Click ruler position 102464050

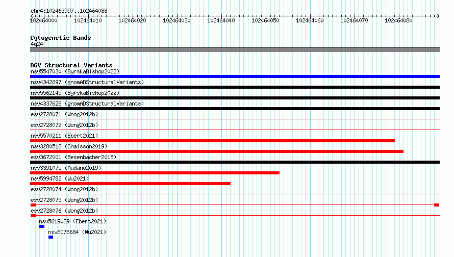265,20
